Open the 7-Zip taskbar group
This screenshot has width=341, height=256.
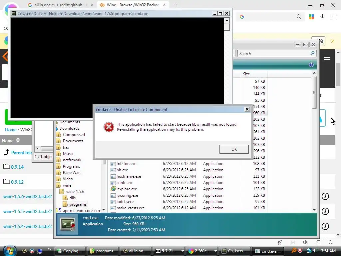click(169, 251)
